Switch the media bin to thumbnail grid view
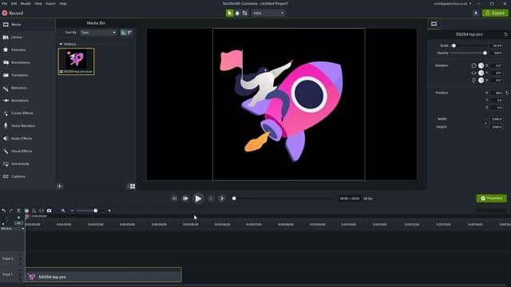Image resolution: width=511 pixels, height=287 pixels. 133,186
